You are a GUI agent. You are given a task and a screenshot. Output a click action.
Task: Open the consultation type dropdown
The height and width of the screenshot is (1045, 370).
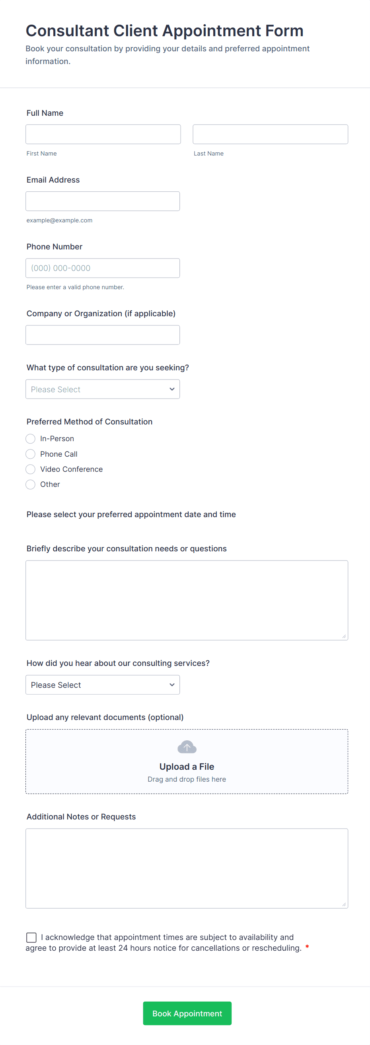102,389
